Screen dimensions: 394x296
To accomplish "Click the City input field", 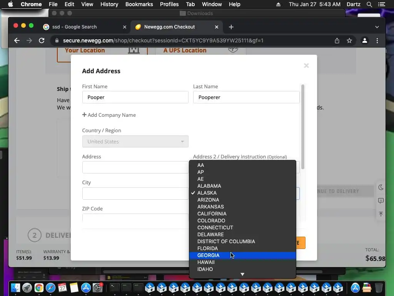I will 135,193.
